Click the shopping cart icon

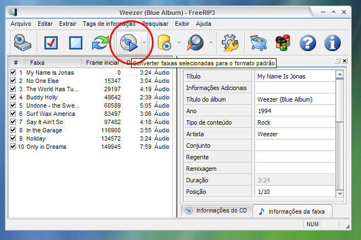point(258,43)
